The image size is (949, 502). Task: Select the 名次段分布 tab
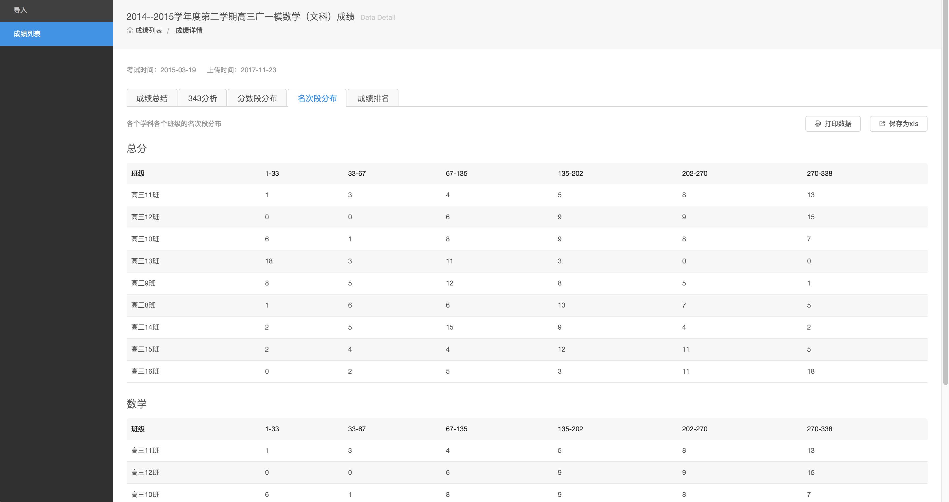point(317,98)
